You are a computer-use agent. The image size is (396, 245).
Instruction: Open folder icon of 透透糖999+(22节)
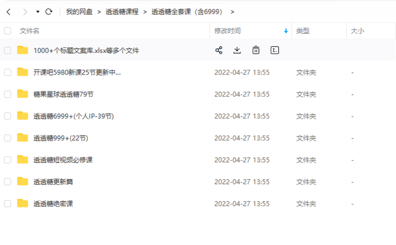(22, 138)
